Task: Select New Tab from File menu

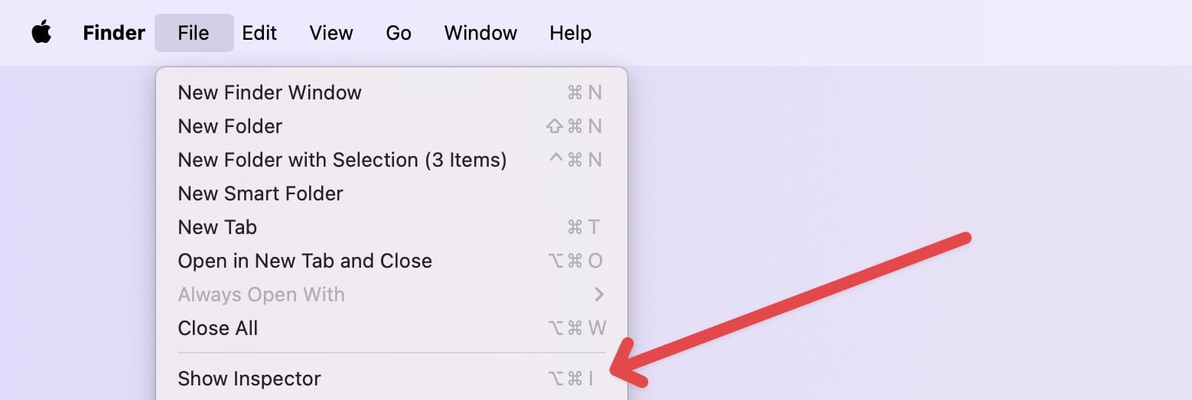Action: point(217,227)
